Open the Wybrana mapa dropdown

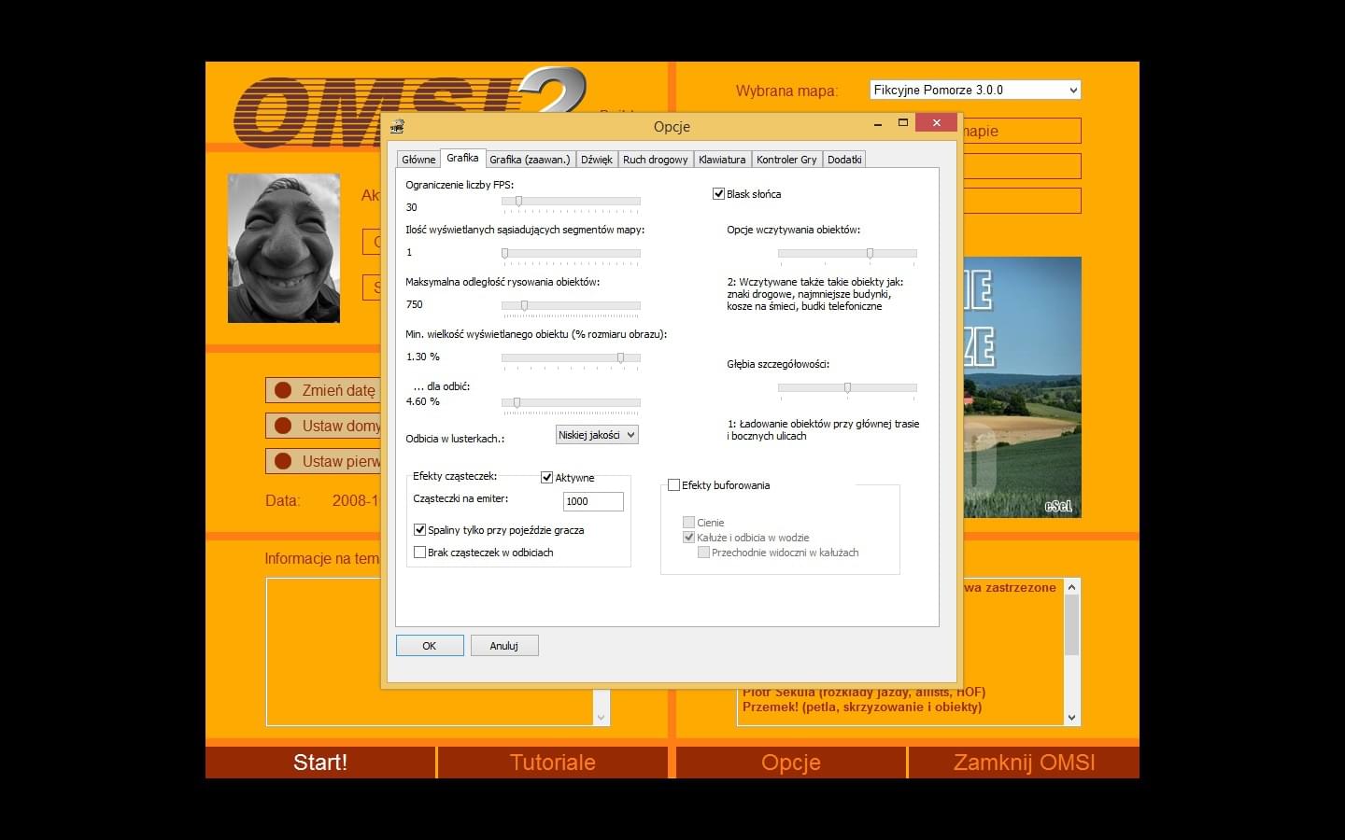(975, 91)
